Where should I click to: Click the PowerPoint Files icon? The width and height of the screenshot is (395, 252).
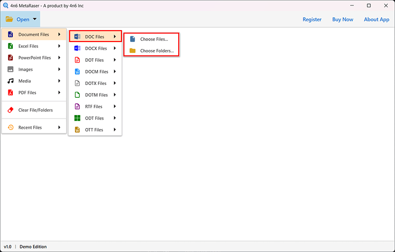(x=10, y=58)
